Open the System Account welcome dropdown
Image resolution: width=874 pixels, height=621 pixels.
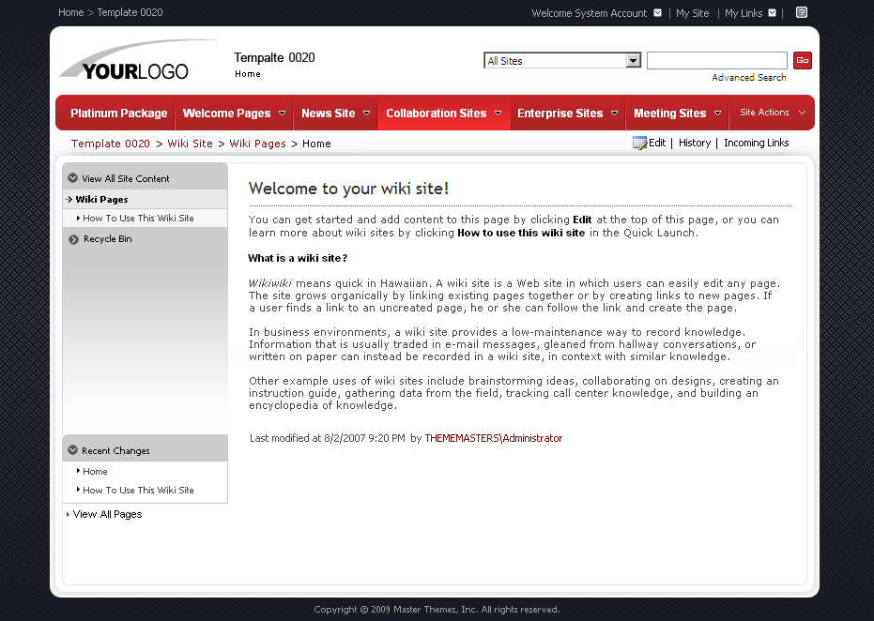(x=657, y=12)
